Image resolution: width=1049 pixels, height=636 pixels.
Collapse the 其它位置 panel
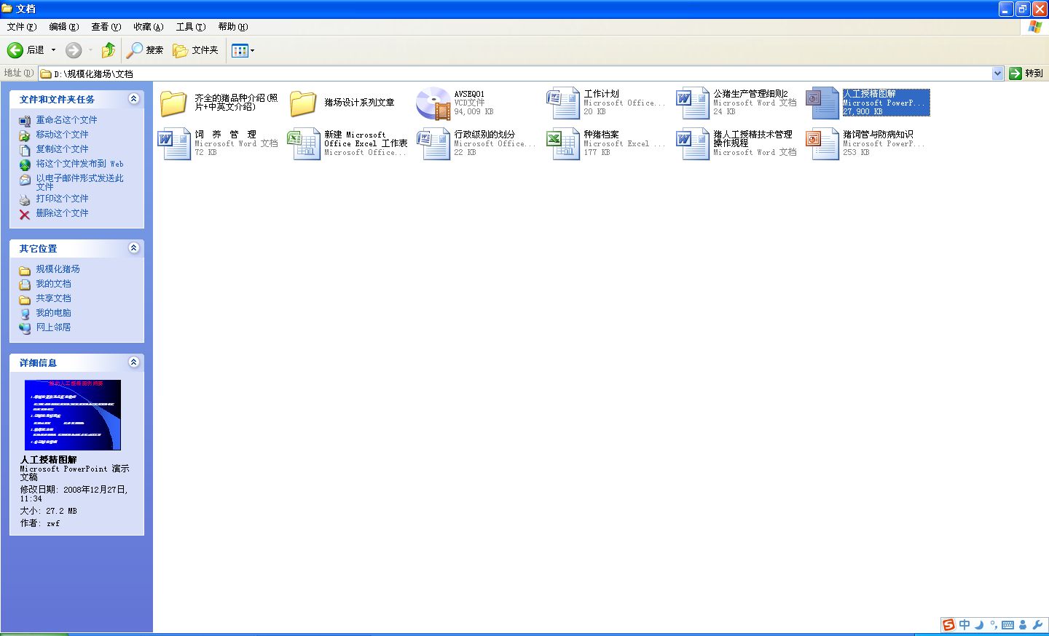tap(133, 248)
